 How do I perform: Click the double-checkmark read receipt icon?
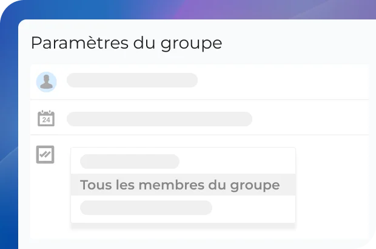point(45,154)
